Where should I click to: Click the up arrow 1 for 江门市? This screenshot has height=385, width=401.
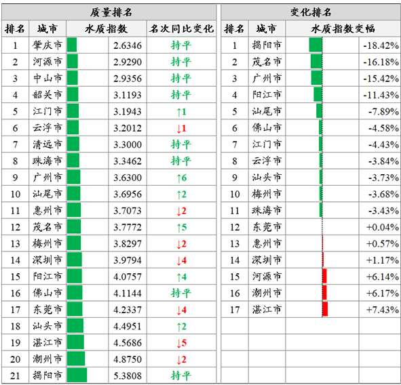point(182,112)
